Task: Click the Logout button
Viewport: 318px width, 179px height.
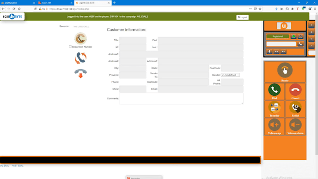Action: click(x=242, y=17)
